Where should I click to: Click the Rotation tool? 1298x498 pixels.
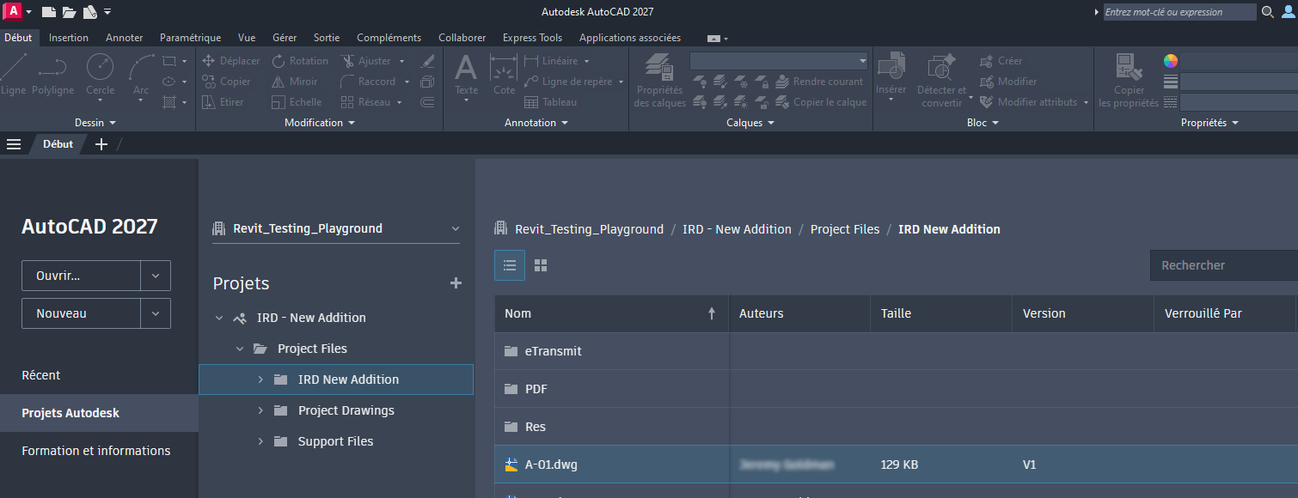click(300, 61)
